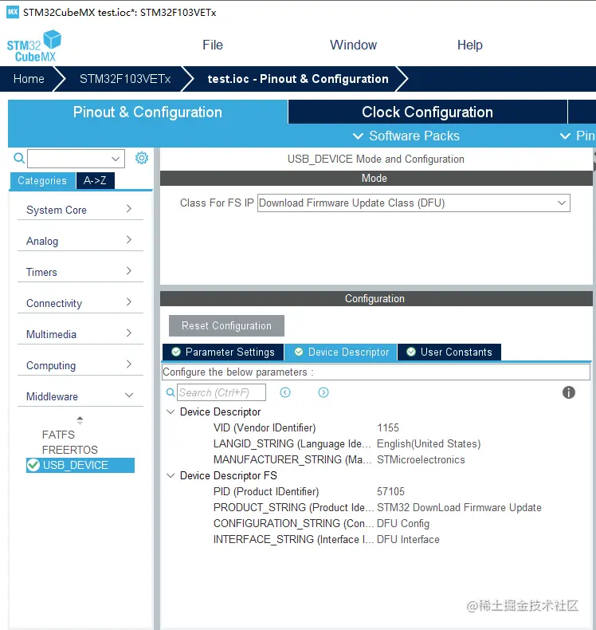This screenshot has width=596, height=630.
Task: Open Device Descriptor tab
Action: point(341,352)
